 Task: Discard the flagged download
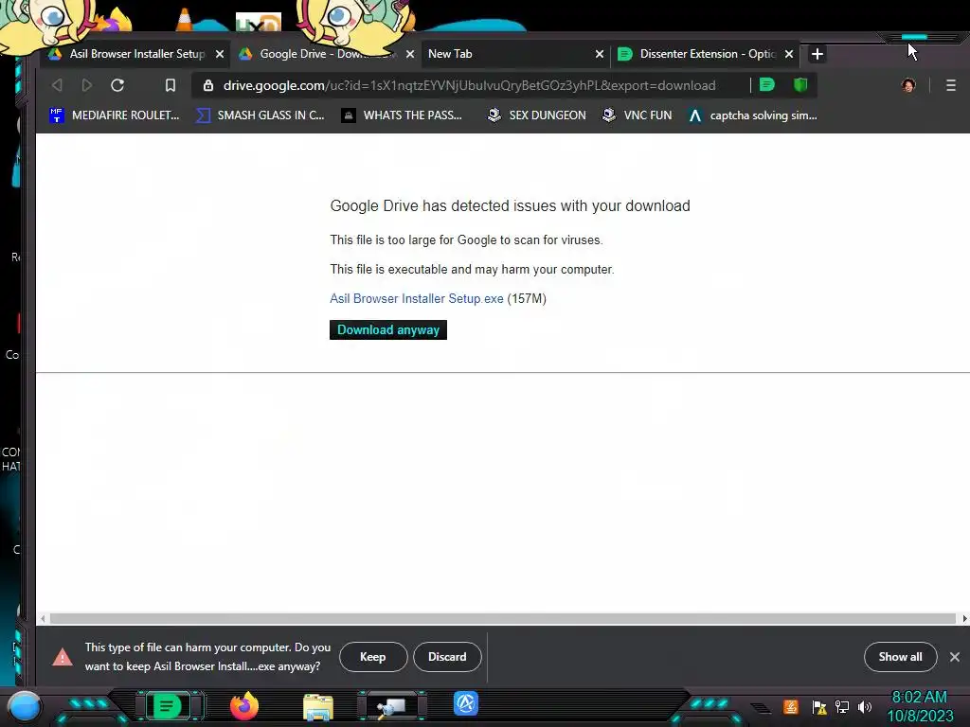[447, 657]
